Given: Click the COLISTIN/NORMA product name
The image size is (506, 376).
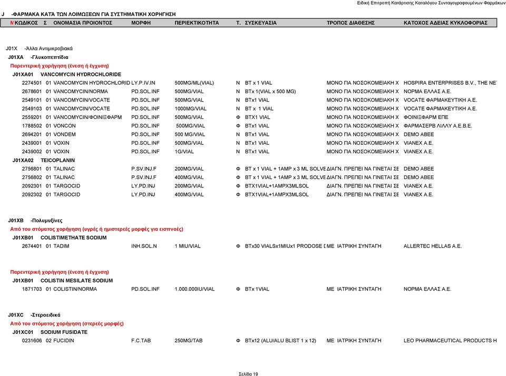Looking at the screenshot, I should click(75, 289).
